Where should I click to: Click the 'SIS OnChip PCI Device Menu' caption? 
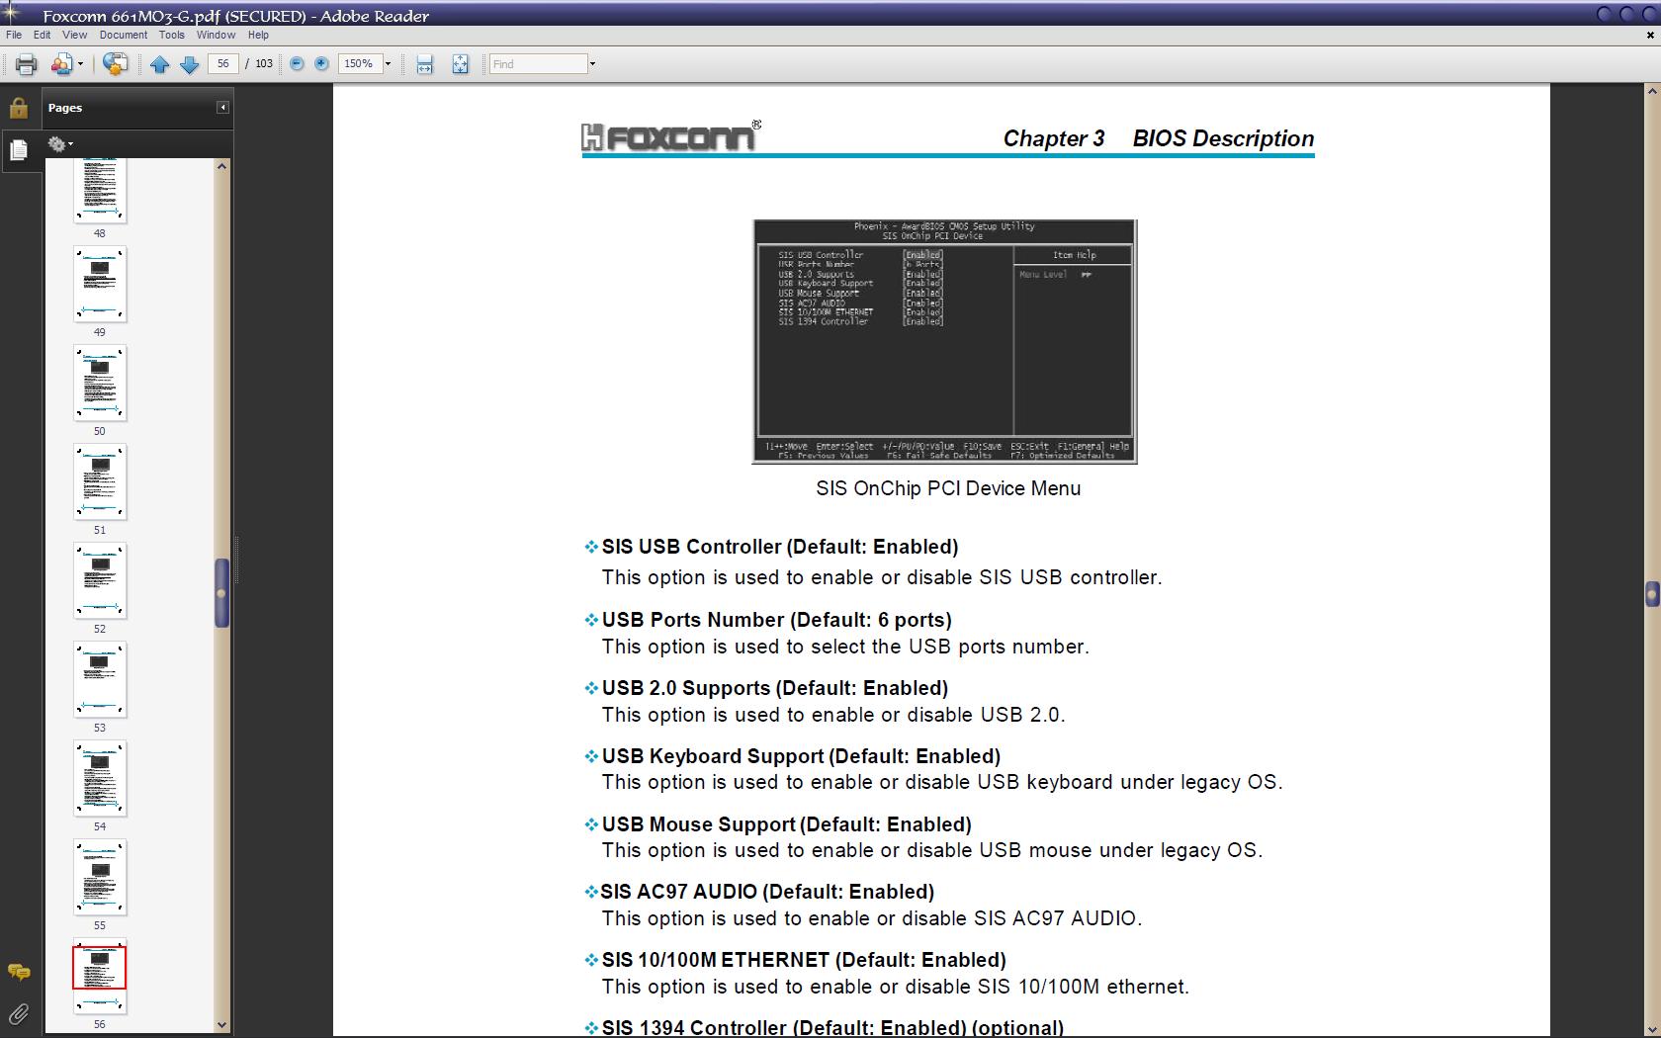tap(948, 488)
